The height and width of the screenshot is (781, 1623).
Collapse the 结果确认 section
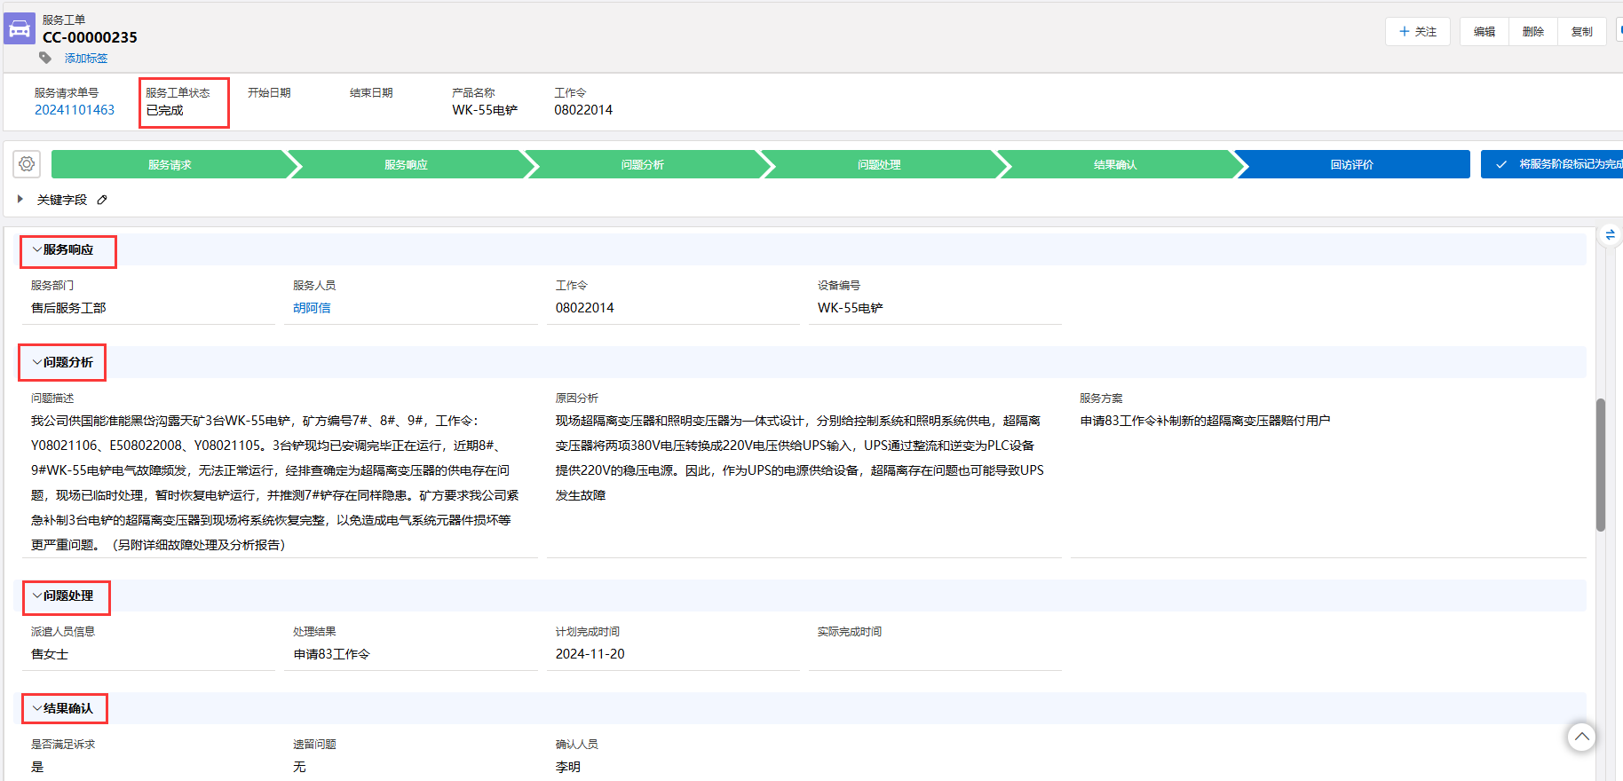37,709
